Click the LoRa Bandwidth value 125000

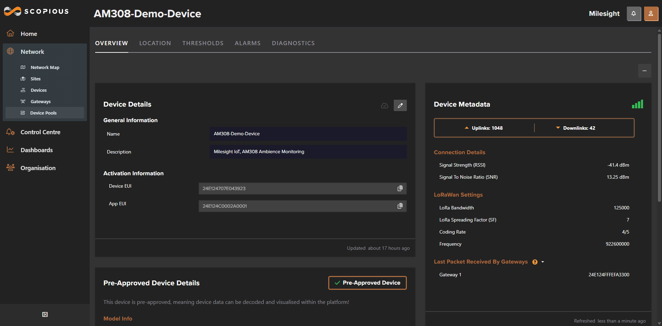(621, 208)
